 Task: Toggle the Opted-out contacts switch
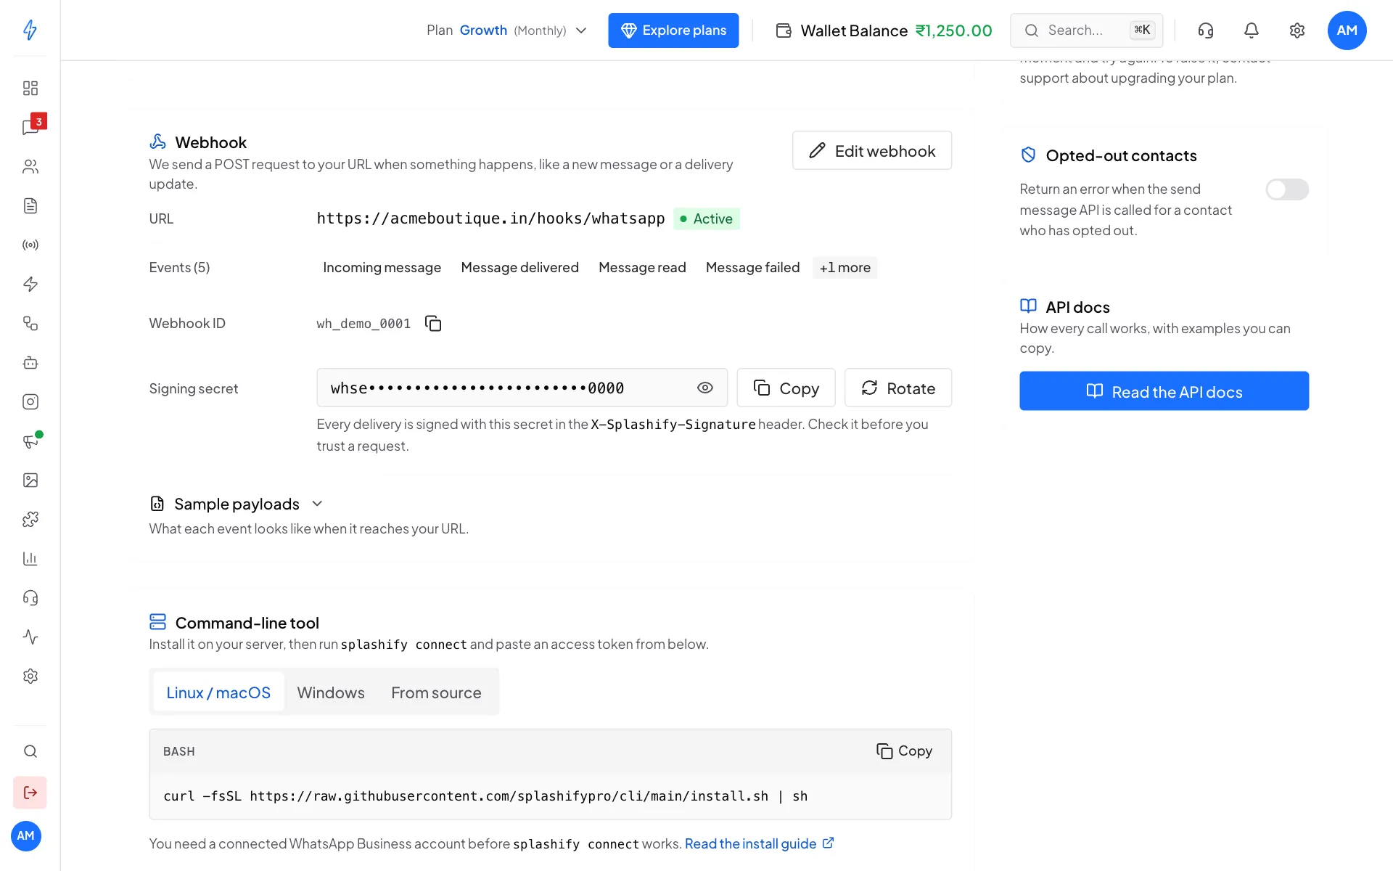pyautogui.click(x=1287, y=189)
